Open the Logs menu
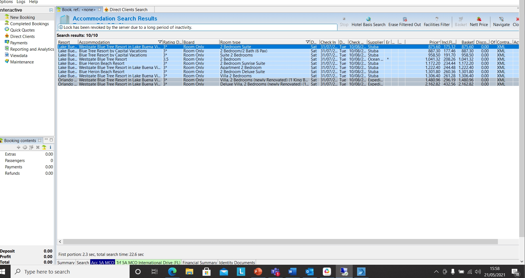The width and height of the screenshot is (525, 278). 21,2
